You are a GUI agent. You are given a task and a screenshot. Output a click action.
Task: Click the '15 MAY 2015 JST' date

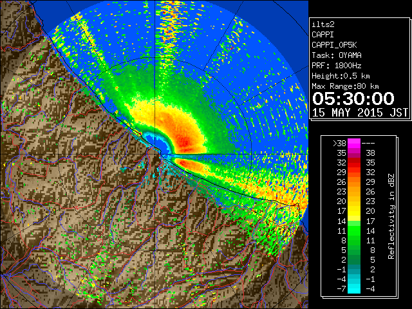pos(360,113)
